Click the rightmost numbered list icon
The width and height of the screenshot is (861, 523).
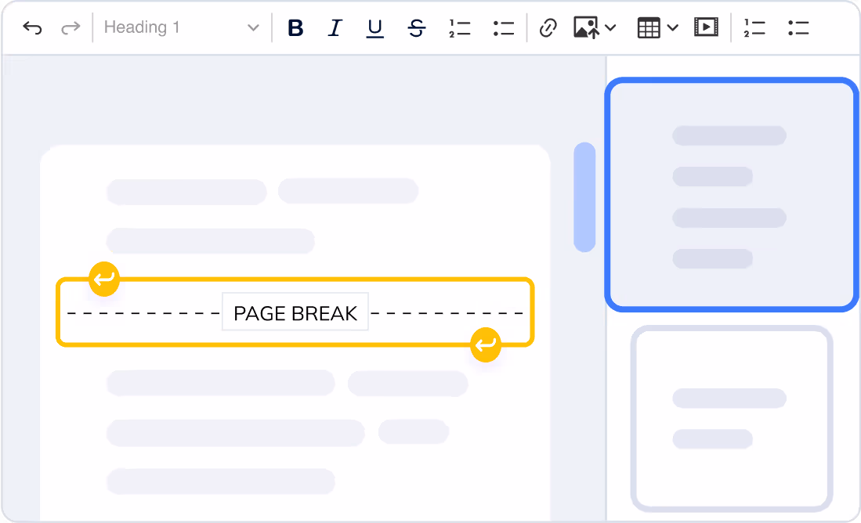click(x=754, y=28)
